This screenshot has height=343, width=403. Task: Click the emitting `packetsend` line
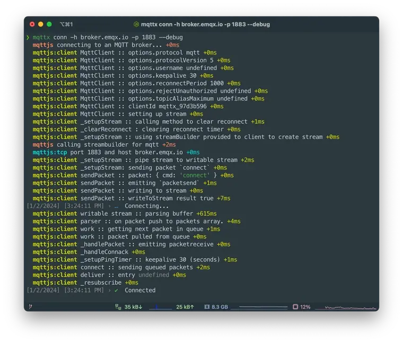pos(125,183)
